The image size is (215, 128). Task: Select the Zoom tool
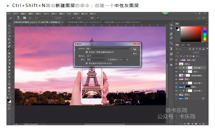pyautogui.click(x=9, y=91)
